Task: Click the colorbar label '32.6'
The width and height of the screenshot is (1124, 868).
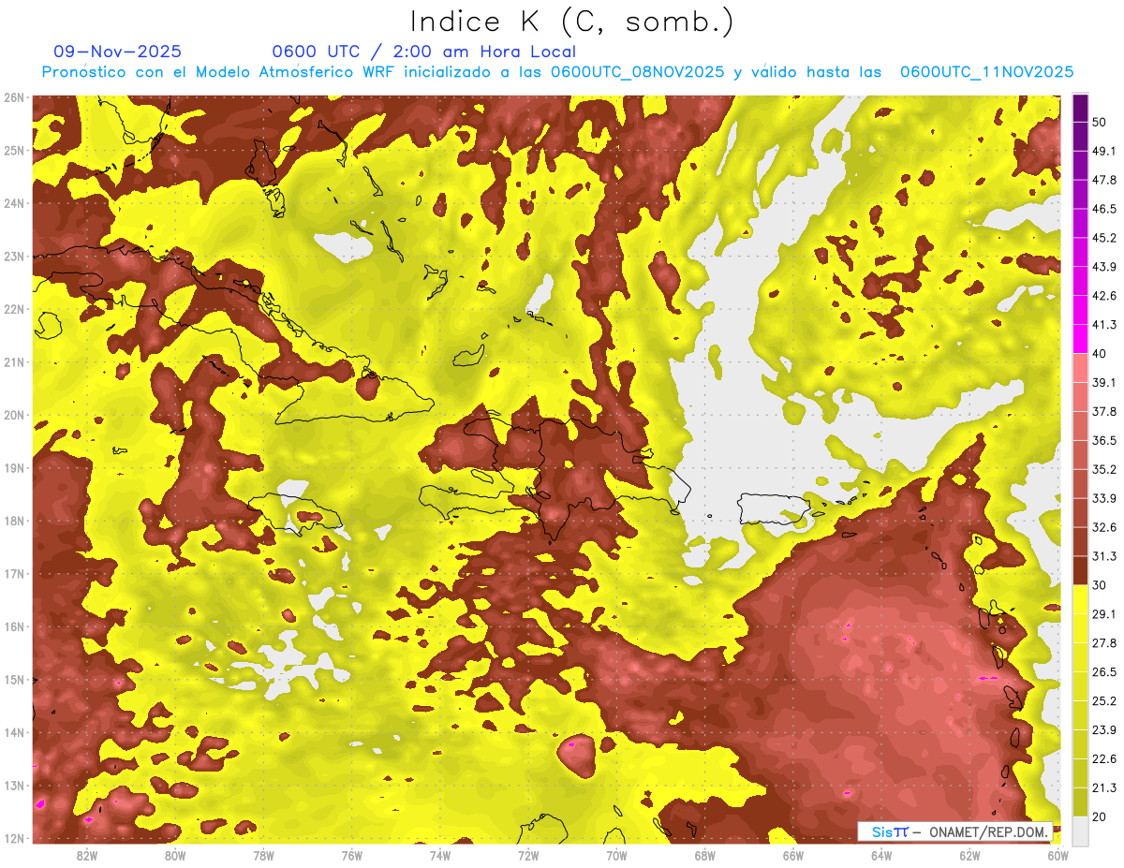Action: 1105,527
